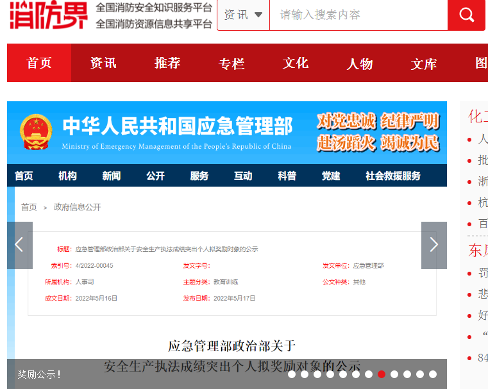Viewport: 488px width, 389px height.
Task: Click 科普 in the ministry slide menu
Action: coord(287,176)
